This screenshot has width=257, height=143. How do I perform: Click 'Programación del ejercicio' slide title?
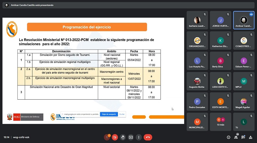(87, 27)
